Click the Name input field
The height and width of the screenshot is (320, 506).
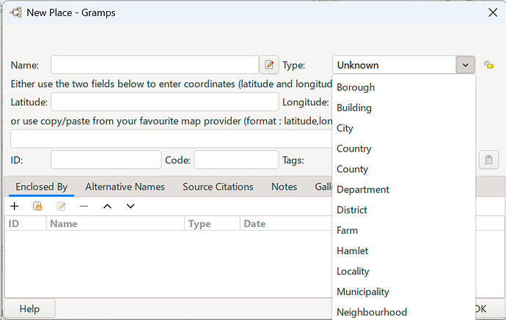point(154,65)
